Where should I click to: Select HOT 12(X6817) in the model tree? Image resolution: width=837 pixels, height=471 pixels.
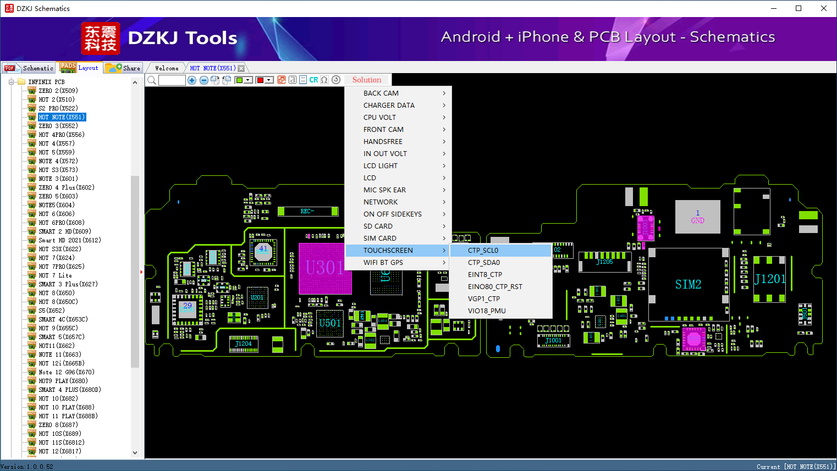(60, 451)
